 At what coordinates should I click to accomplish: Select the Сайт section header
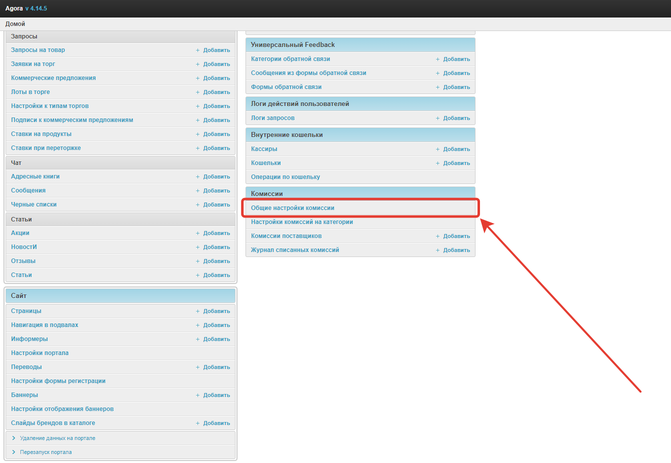click(x=19, y=296)
